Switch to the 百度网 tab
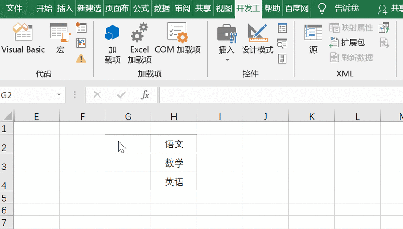The width and height of the screenshot is (403, 229). coord(297,8)
